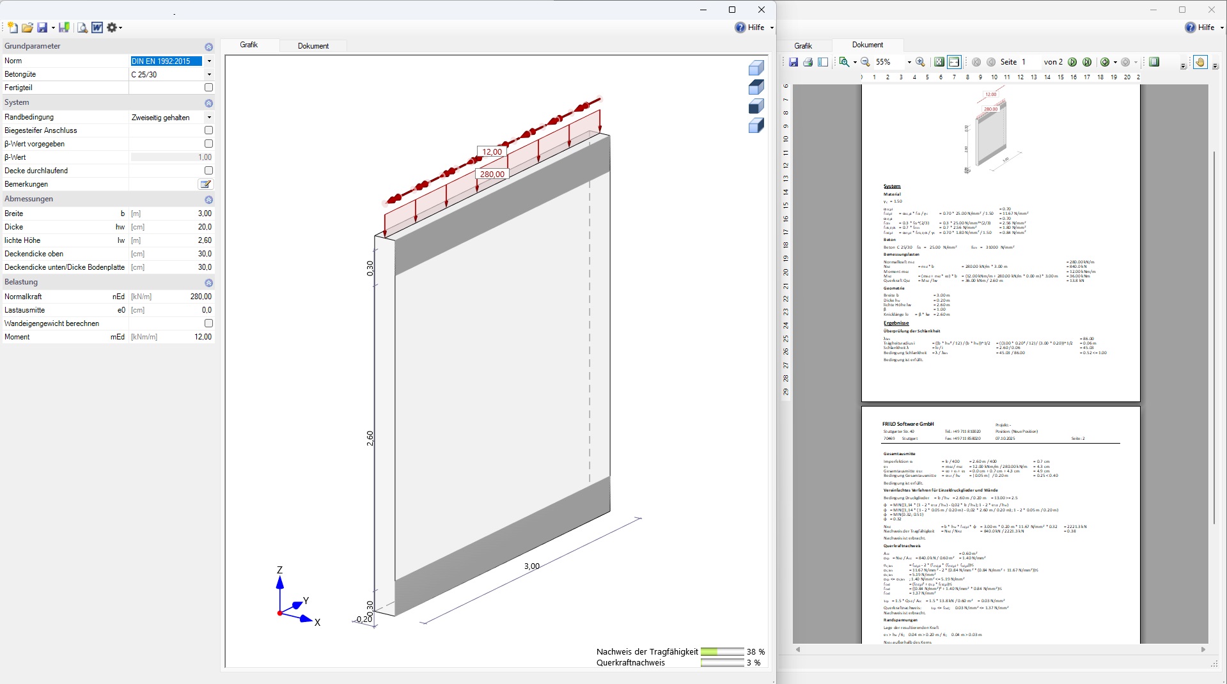
Task: Check Wandeigengewicht berechnen option
Action: pos(208,323)
